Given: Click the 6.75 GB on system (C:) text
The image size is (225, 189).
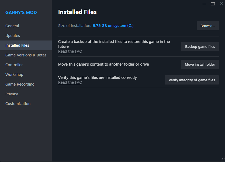Looking at the screenshot, I should tap(113, 26).
